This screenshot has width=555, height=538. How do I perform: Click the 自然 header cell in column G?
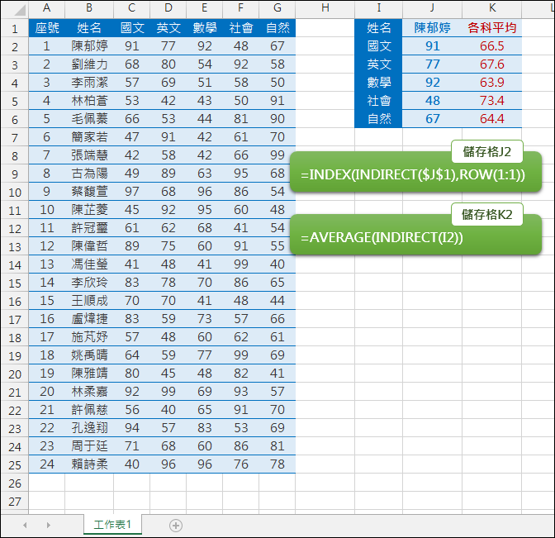[277, 27]
